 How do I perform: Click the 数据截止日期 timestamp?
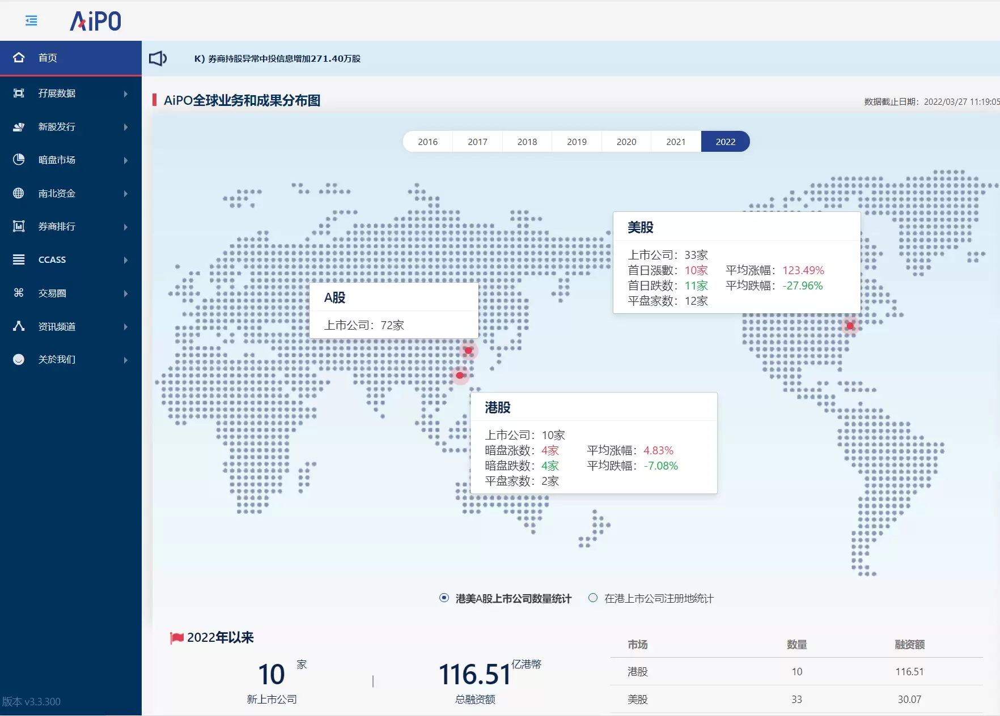tap(932, 102)
